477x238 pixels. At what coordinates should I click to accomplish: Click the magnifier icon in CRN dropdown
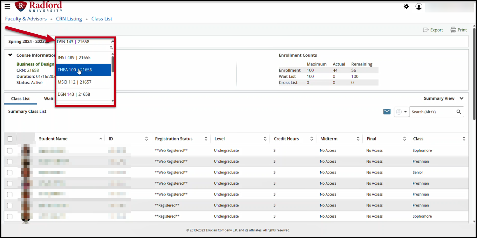(x=111, y=48)
